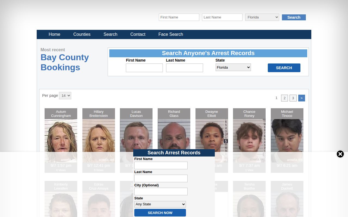This screenshot has width=348, height=217.
Task: Open Edras Cruz-Amaya's booking card
Action: click(x=99, y=199)
